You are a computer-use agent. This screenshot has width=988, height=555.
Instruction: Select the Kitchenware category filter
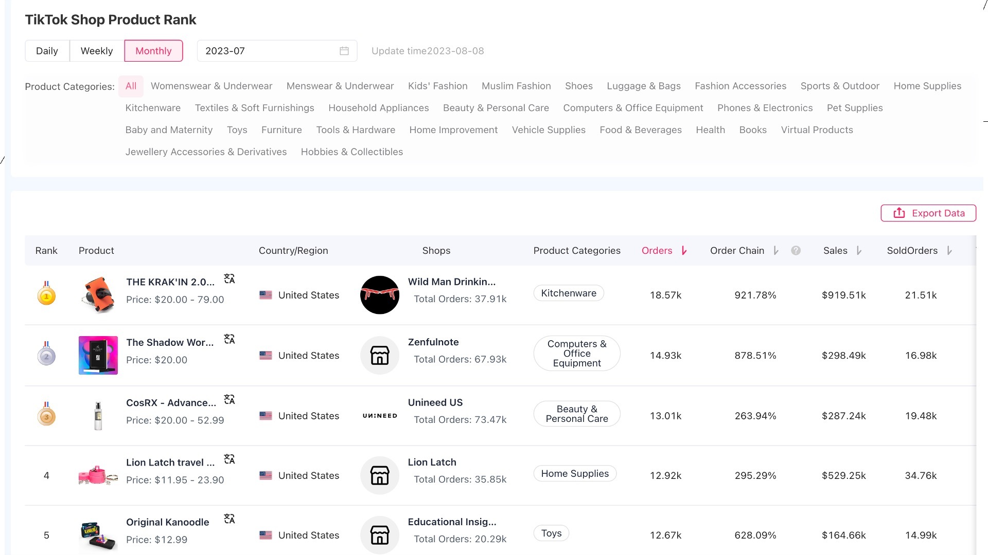(153, 108)
